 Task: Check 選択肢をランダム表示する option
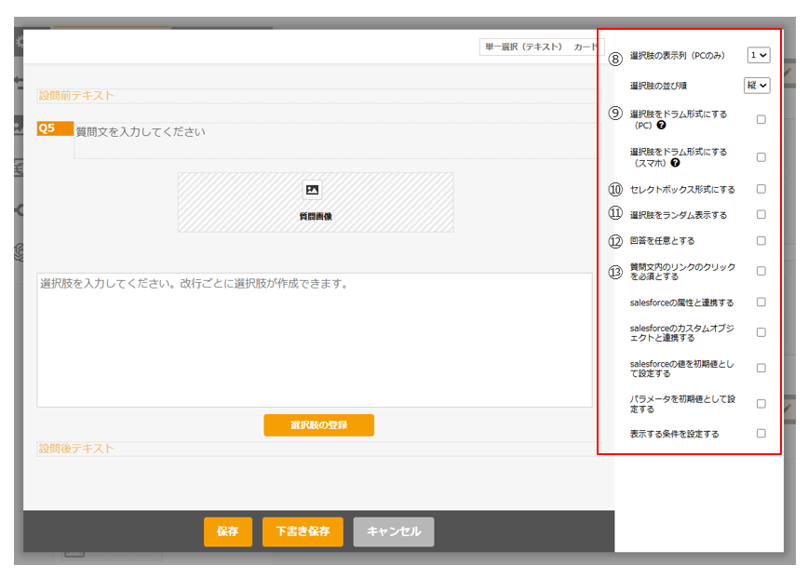coord(761,214)
